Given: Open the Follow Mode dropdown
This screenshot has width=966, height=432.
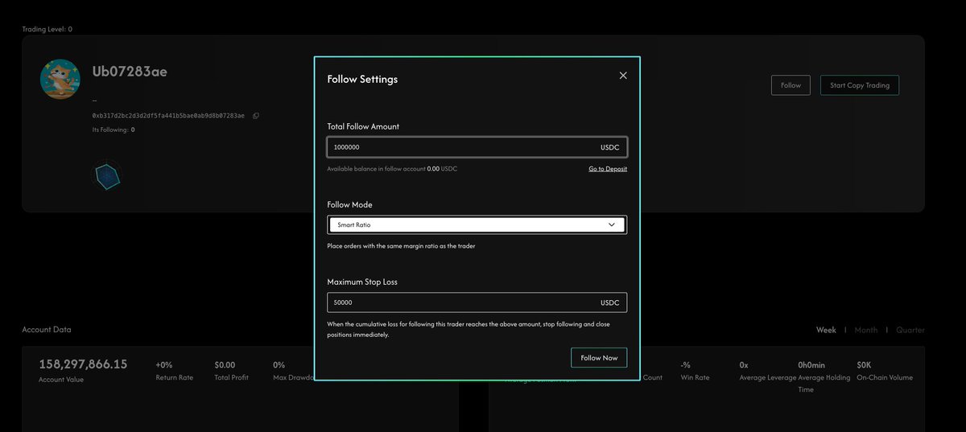Looking at the screenshot, I should click(477, 224).
